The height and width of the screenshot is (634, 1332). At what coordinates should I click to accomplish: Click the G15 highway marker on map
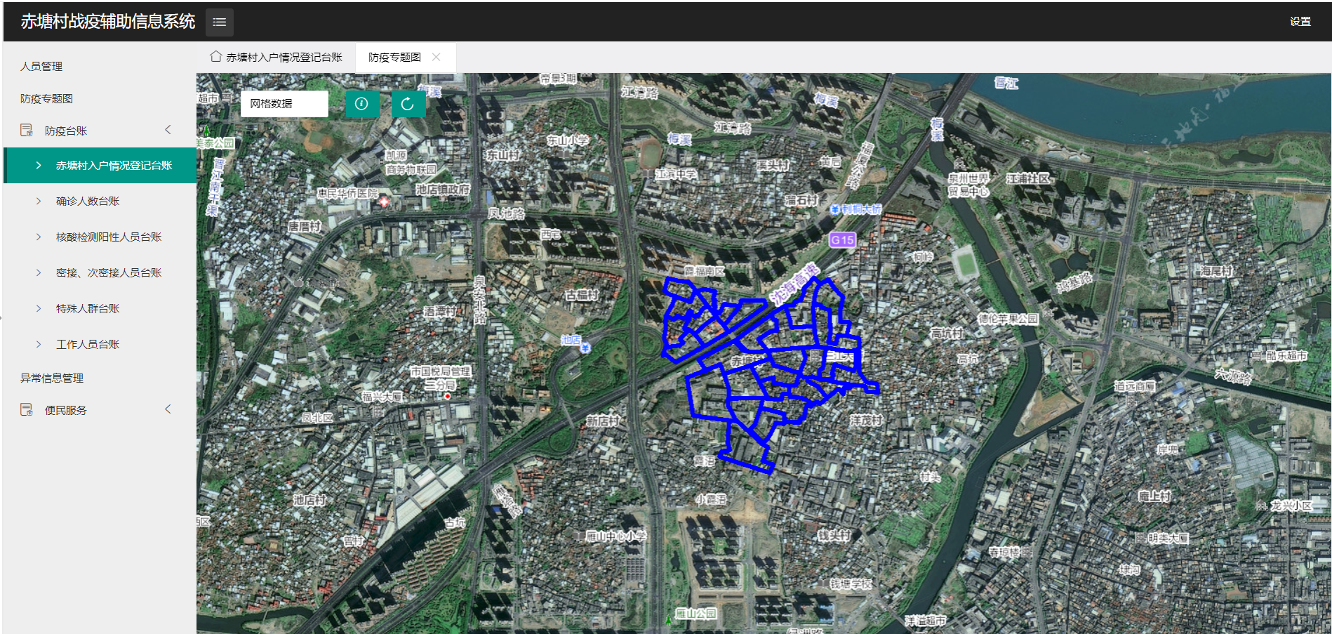[x=842, y=240]
